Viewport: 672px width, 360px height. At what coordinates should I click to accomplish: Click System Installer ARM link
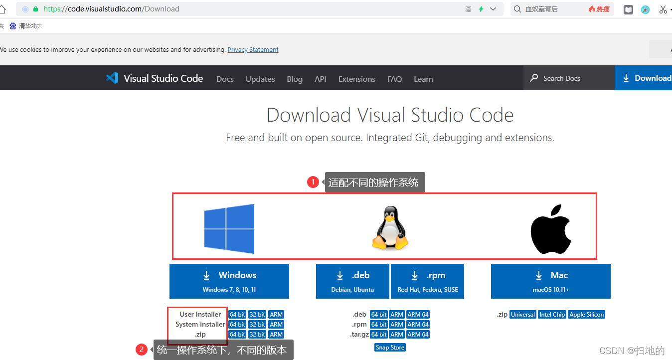click(x=276, y=325)
